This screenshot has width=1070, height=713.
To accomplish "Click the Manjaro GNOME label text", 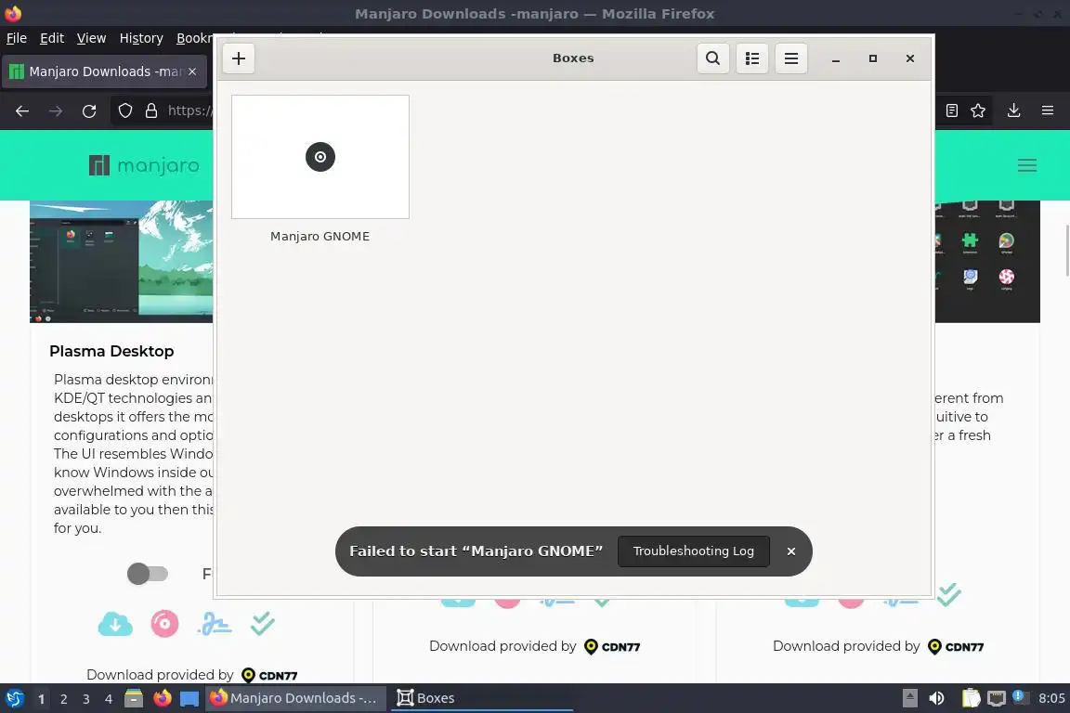I will point(320,236).
